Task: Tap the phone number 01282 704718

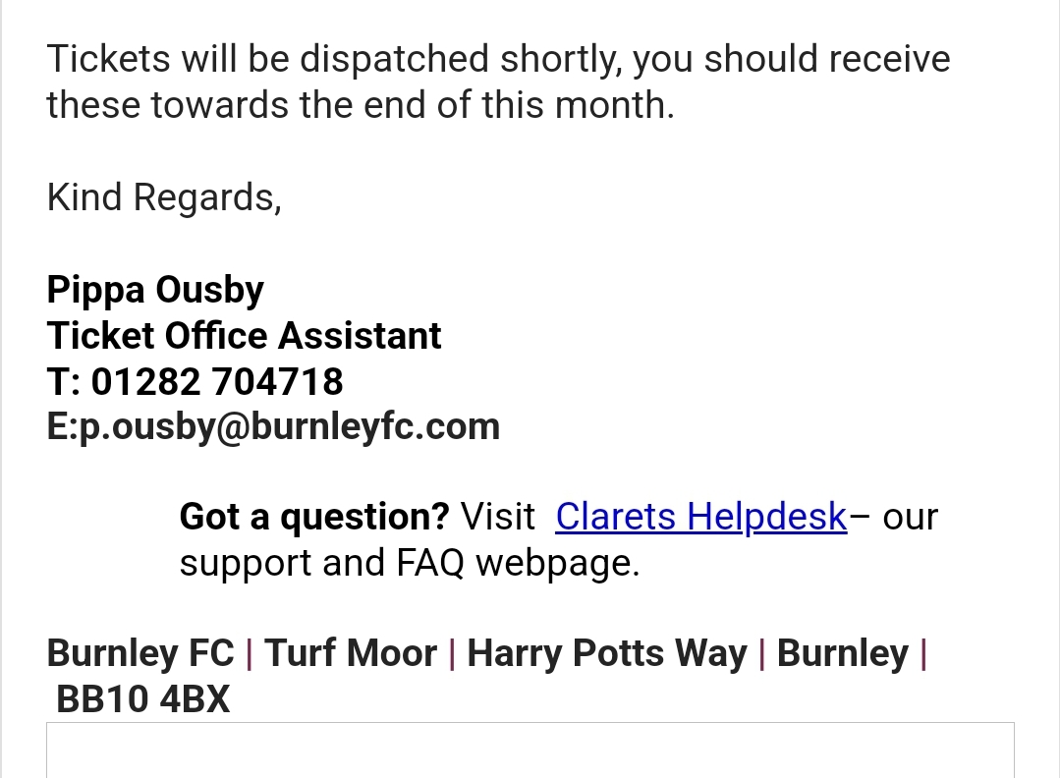Action: point(217,381)
